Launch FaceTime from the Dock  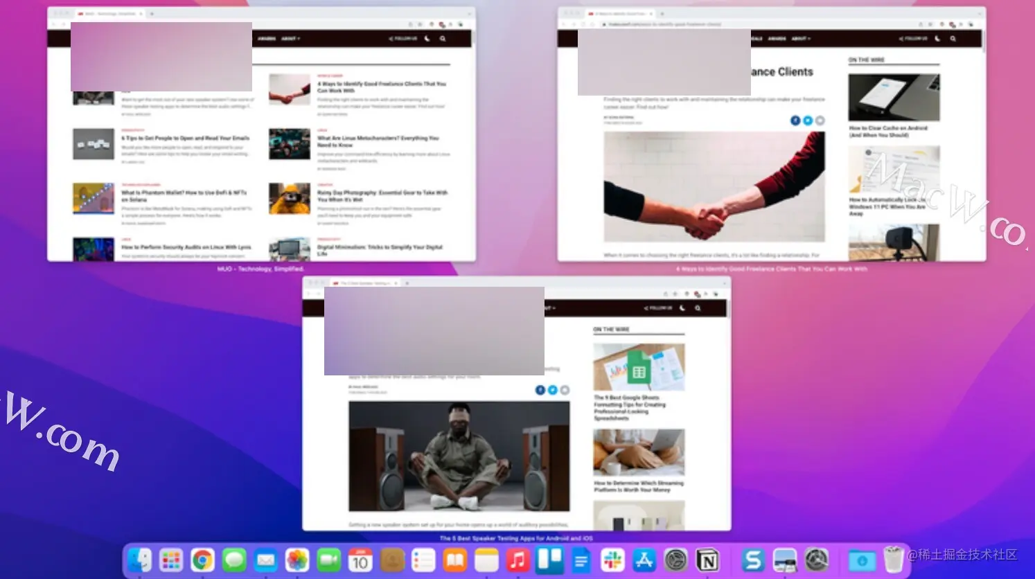click(329, 560)
